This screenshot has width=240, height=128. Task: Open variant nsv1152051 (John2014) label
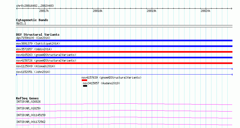tap(33, 72)
